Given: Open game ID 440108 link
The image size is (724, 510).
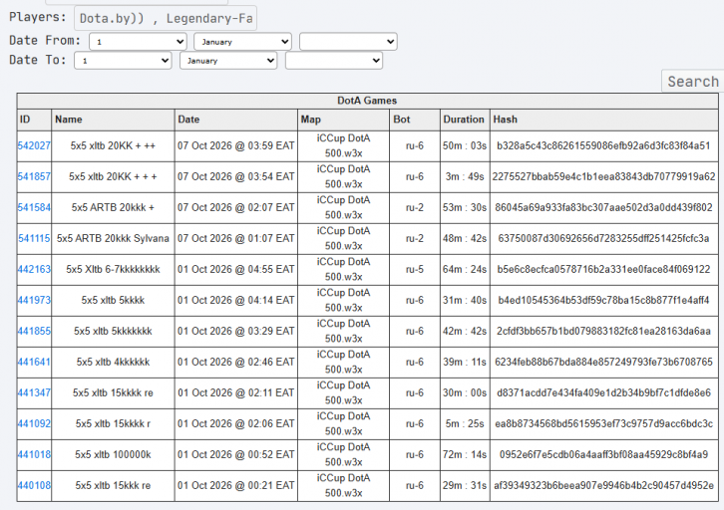Looking at the screenshot, I should pyautogui.click(x=34, y=485).
